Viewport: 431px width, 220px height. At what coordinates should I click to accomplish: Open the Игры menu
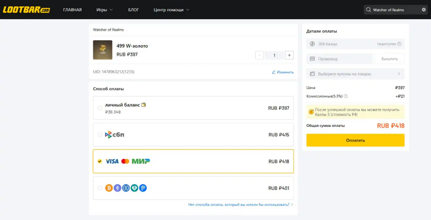[x=102, y=10]
